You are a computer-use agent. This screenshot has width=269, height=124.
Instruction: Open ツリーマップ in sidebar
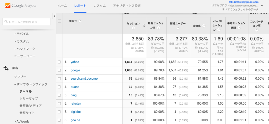pyautogui.click(x=29, y=99)
